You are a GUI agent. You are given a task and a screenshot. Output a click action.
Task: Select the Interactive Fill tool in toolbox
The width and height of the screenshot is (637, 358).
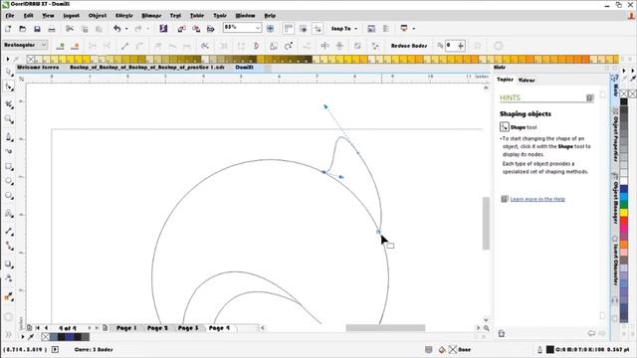point(9,296)
